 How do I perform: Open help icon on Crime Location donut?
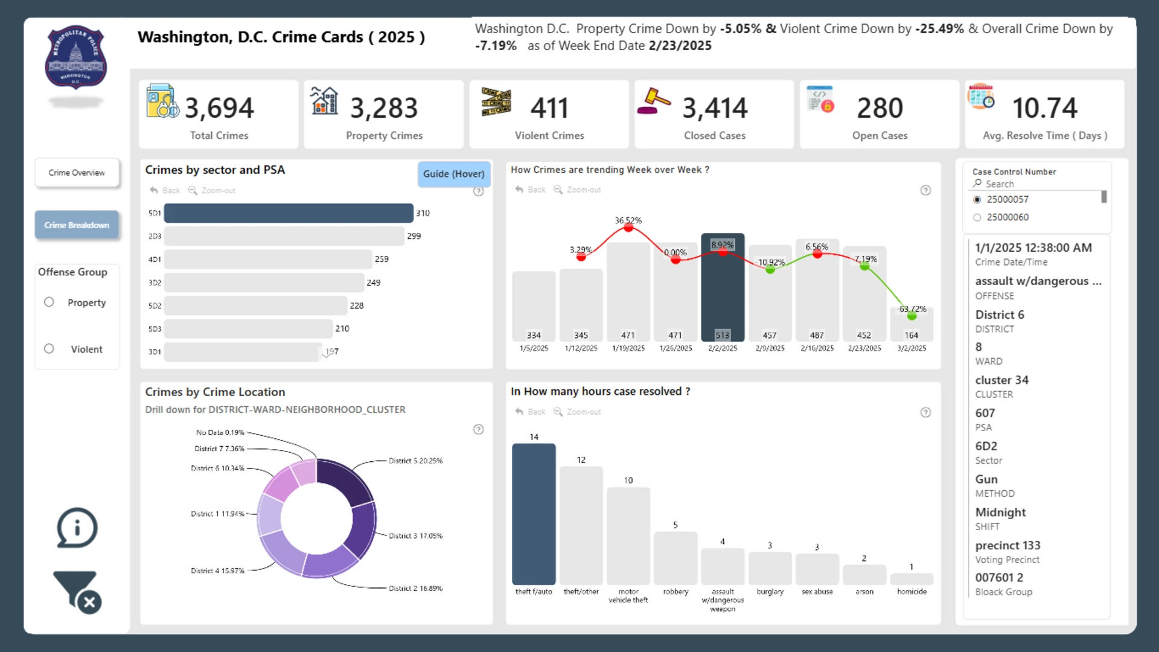pos(478,429)
